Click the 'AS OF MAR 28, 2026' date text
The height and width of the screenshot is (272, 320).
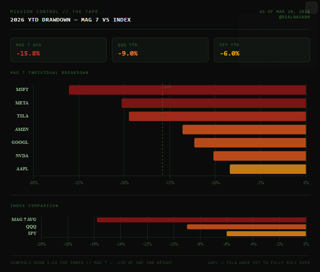pos(285,12)
